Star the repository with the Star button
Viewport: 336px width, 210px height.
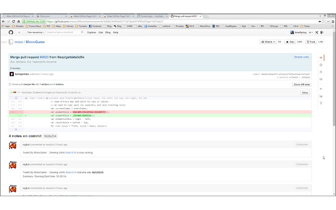point(290,42)
